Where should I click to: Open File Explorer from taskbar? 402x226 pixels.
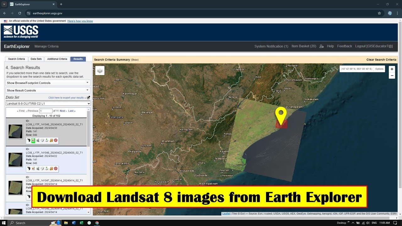pyautogui.click(x=66, y=223)
